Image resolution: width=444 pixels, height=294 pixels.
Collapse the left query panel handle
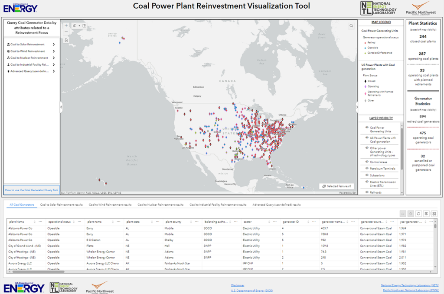(x=61, y=107)
